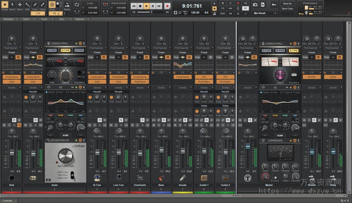Select the Smart tool
The image size is (352, 203).
pos(4,5)
